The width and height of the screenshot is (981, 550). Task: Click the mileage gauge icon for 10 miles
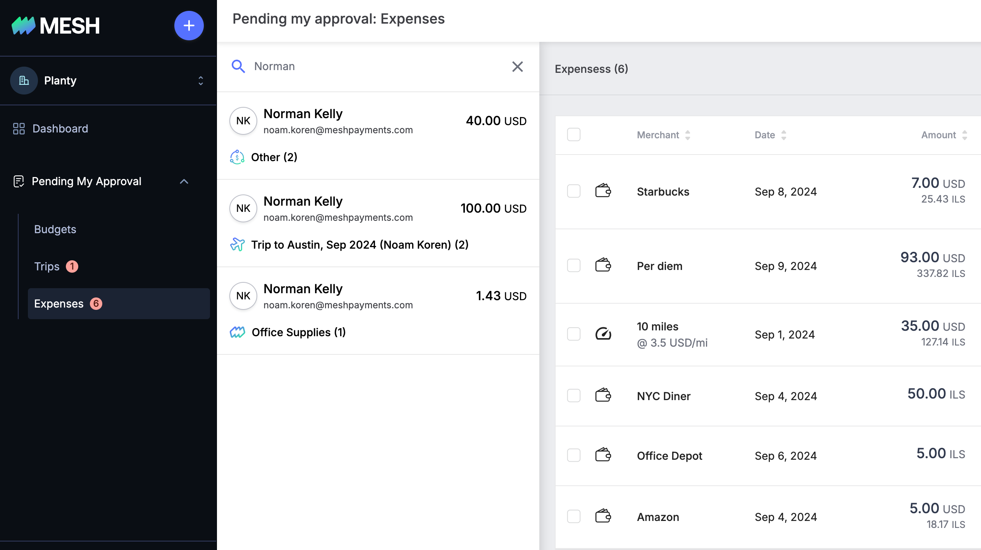tap(603, 333)
